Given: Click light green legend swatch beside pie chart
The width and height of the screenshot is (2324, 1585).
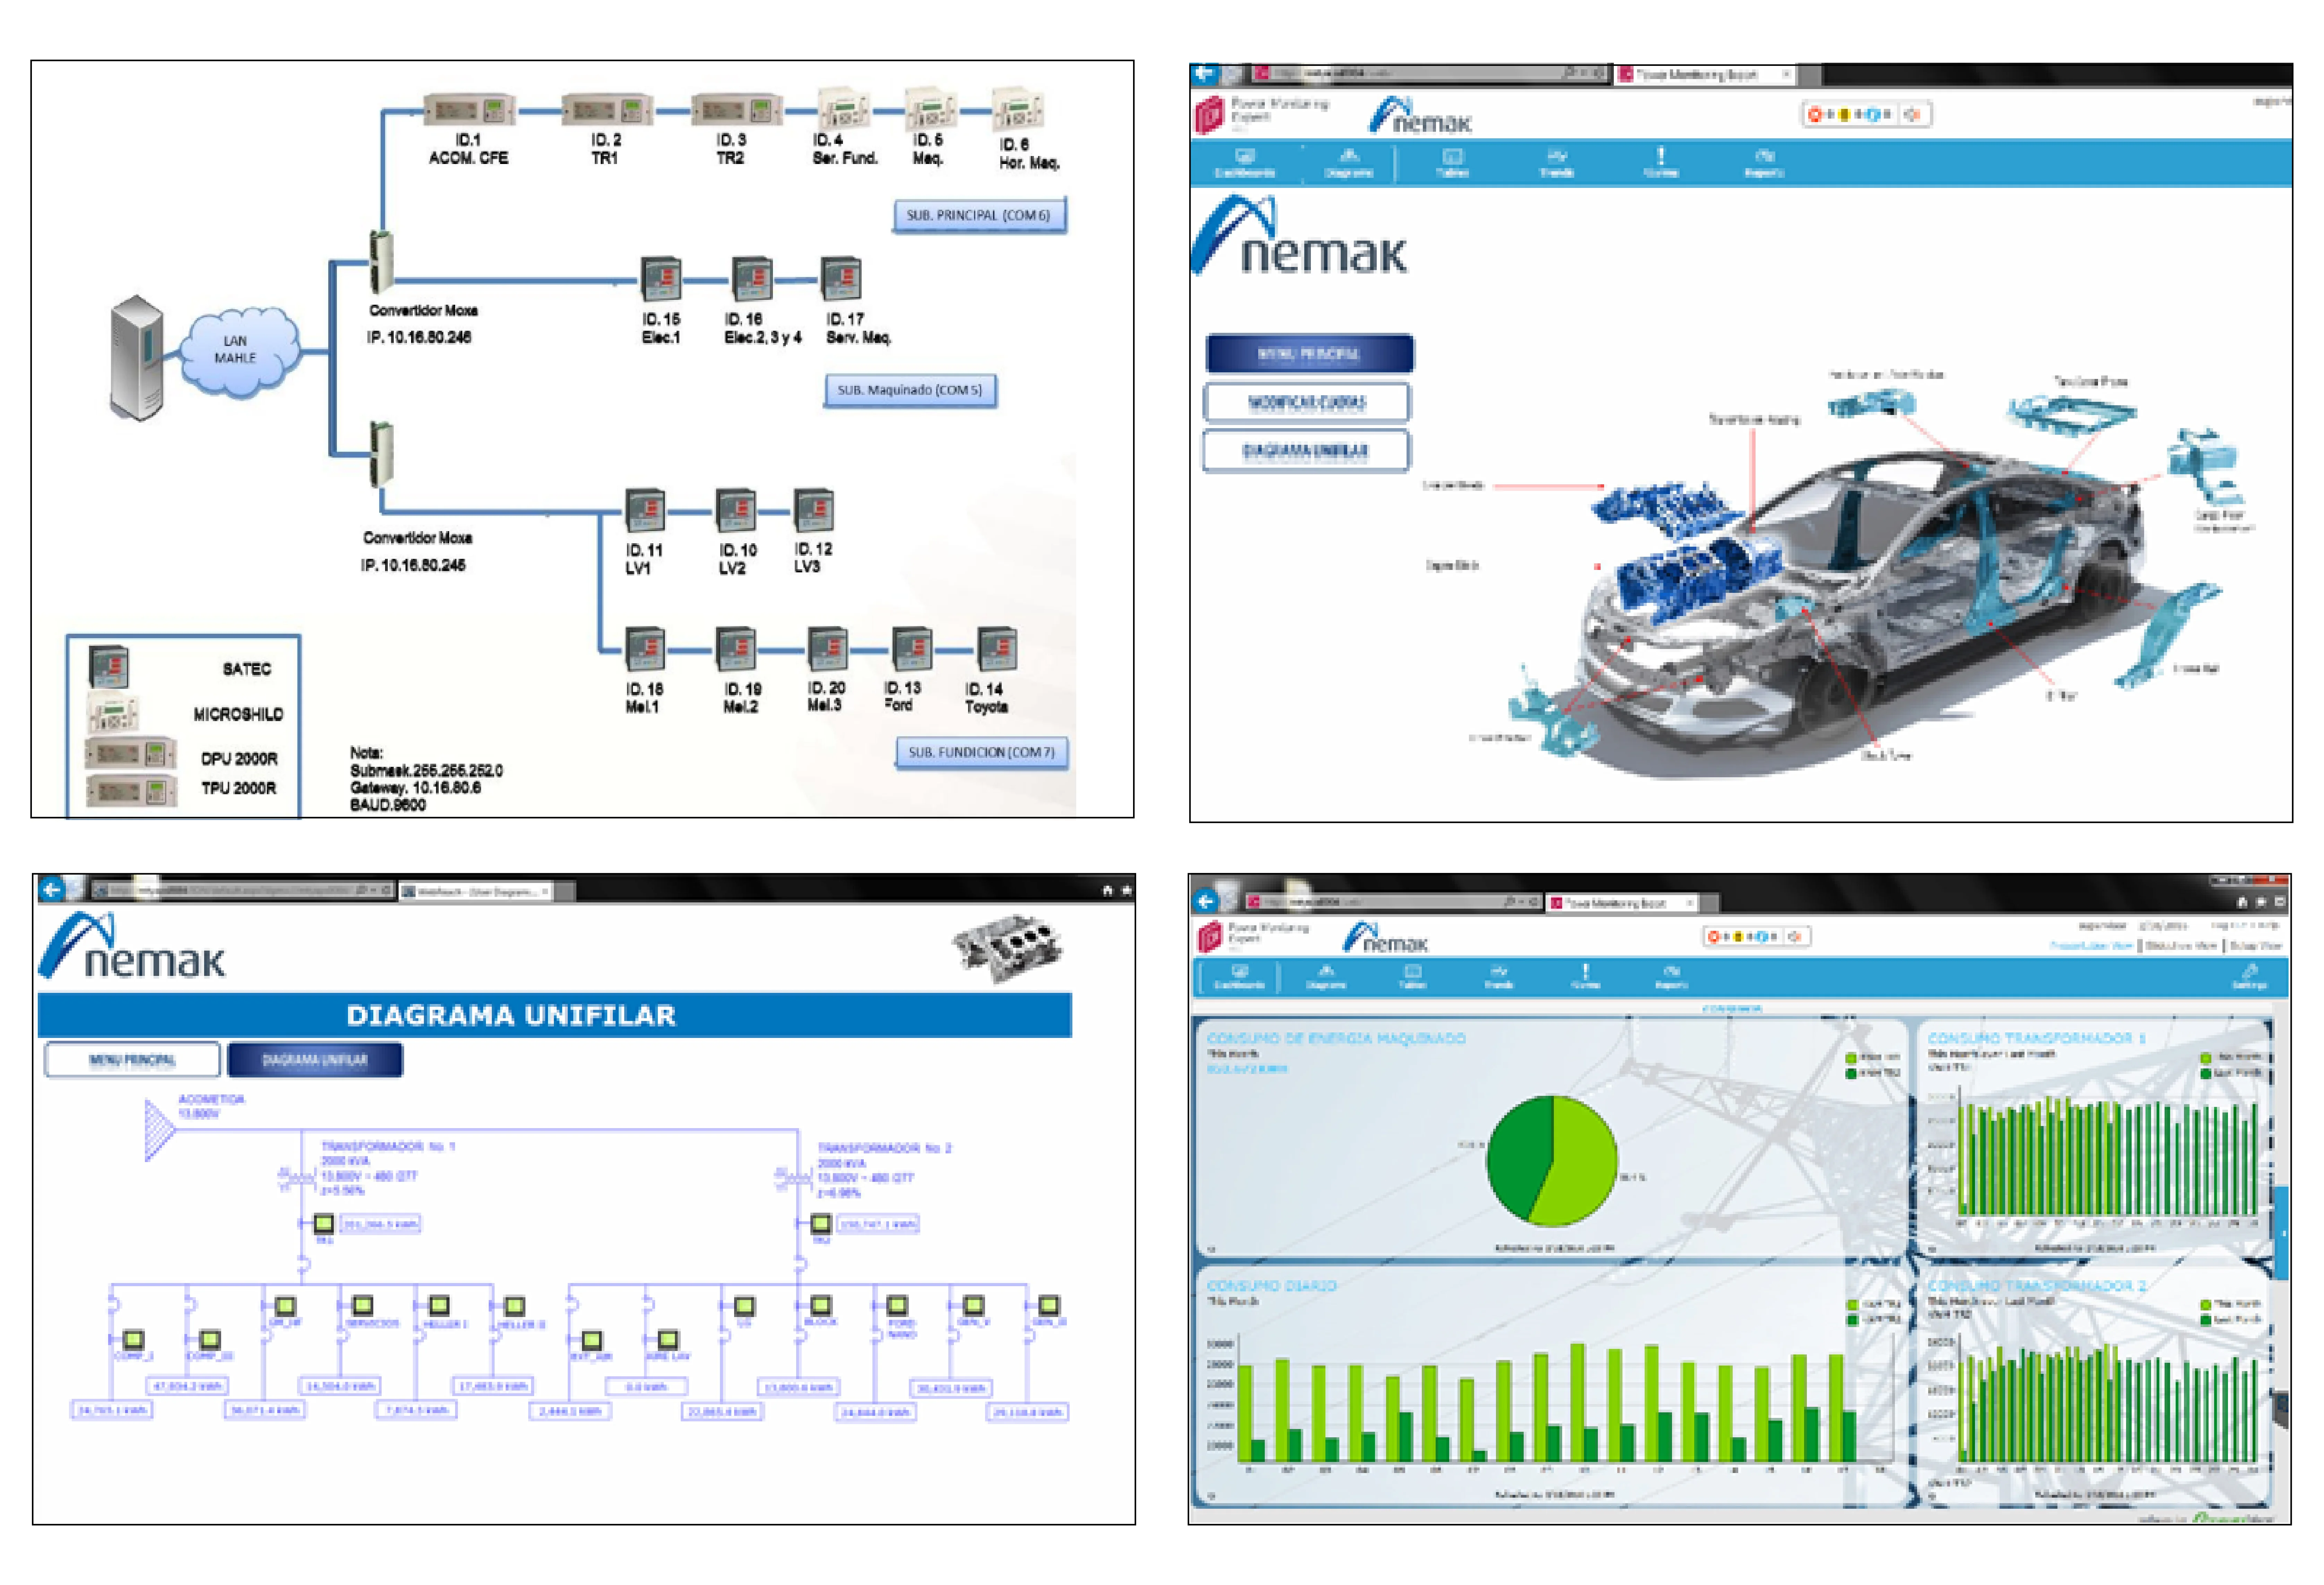Looking at the screenshot, I should pos(1851,1058).
